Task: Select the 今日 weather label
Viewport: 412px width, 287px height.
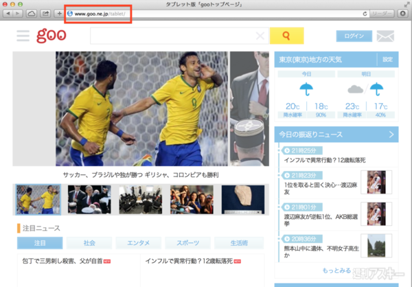Action: coord(306,74)
